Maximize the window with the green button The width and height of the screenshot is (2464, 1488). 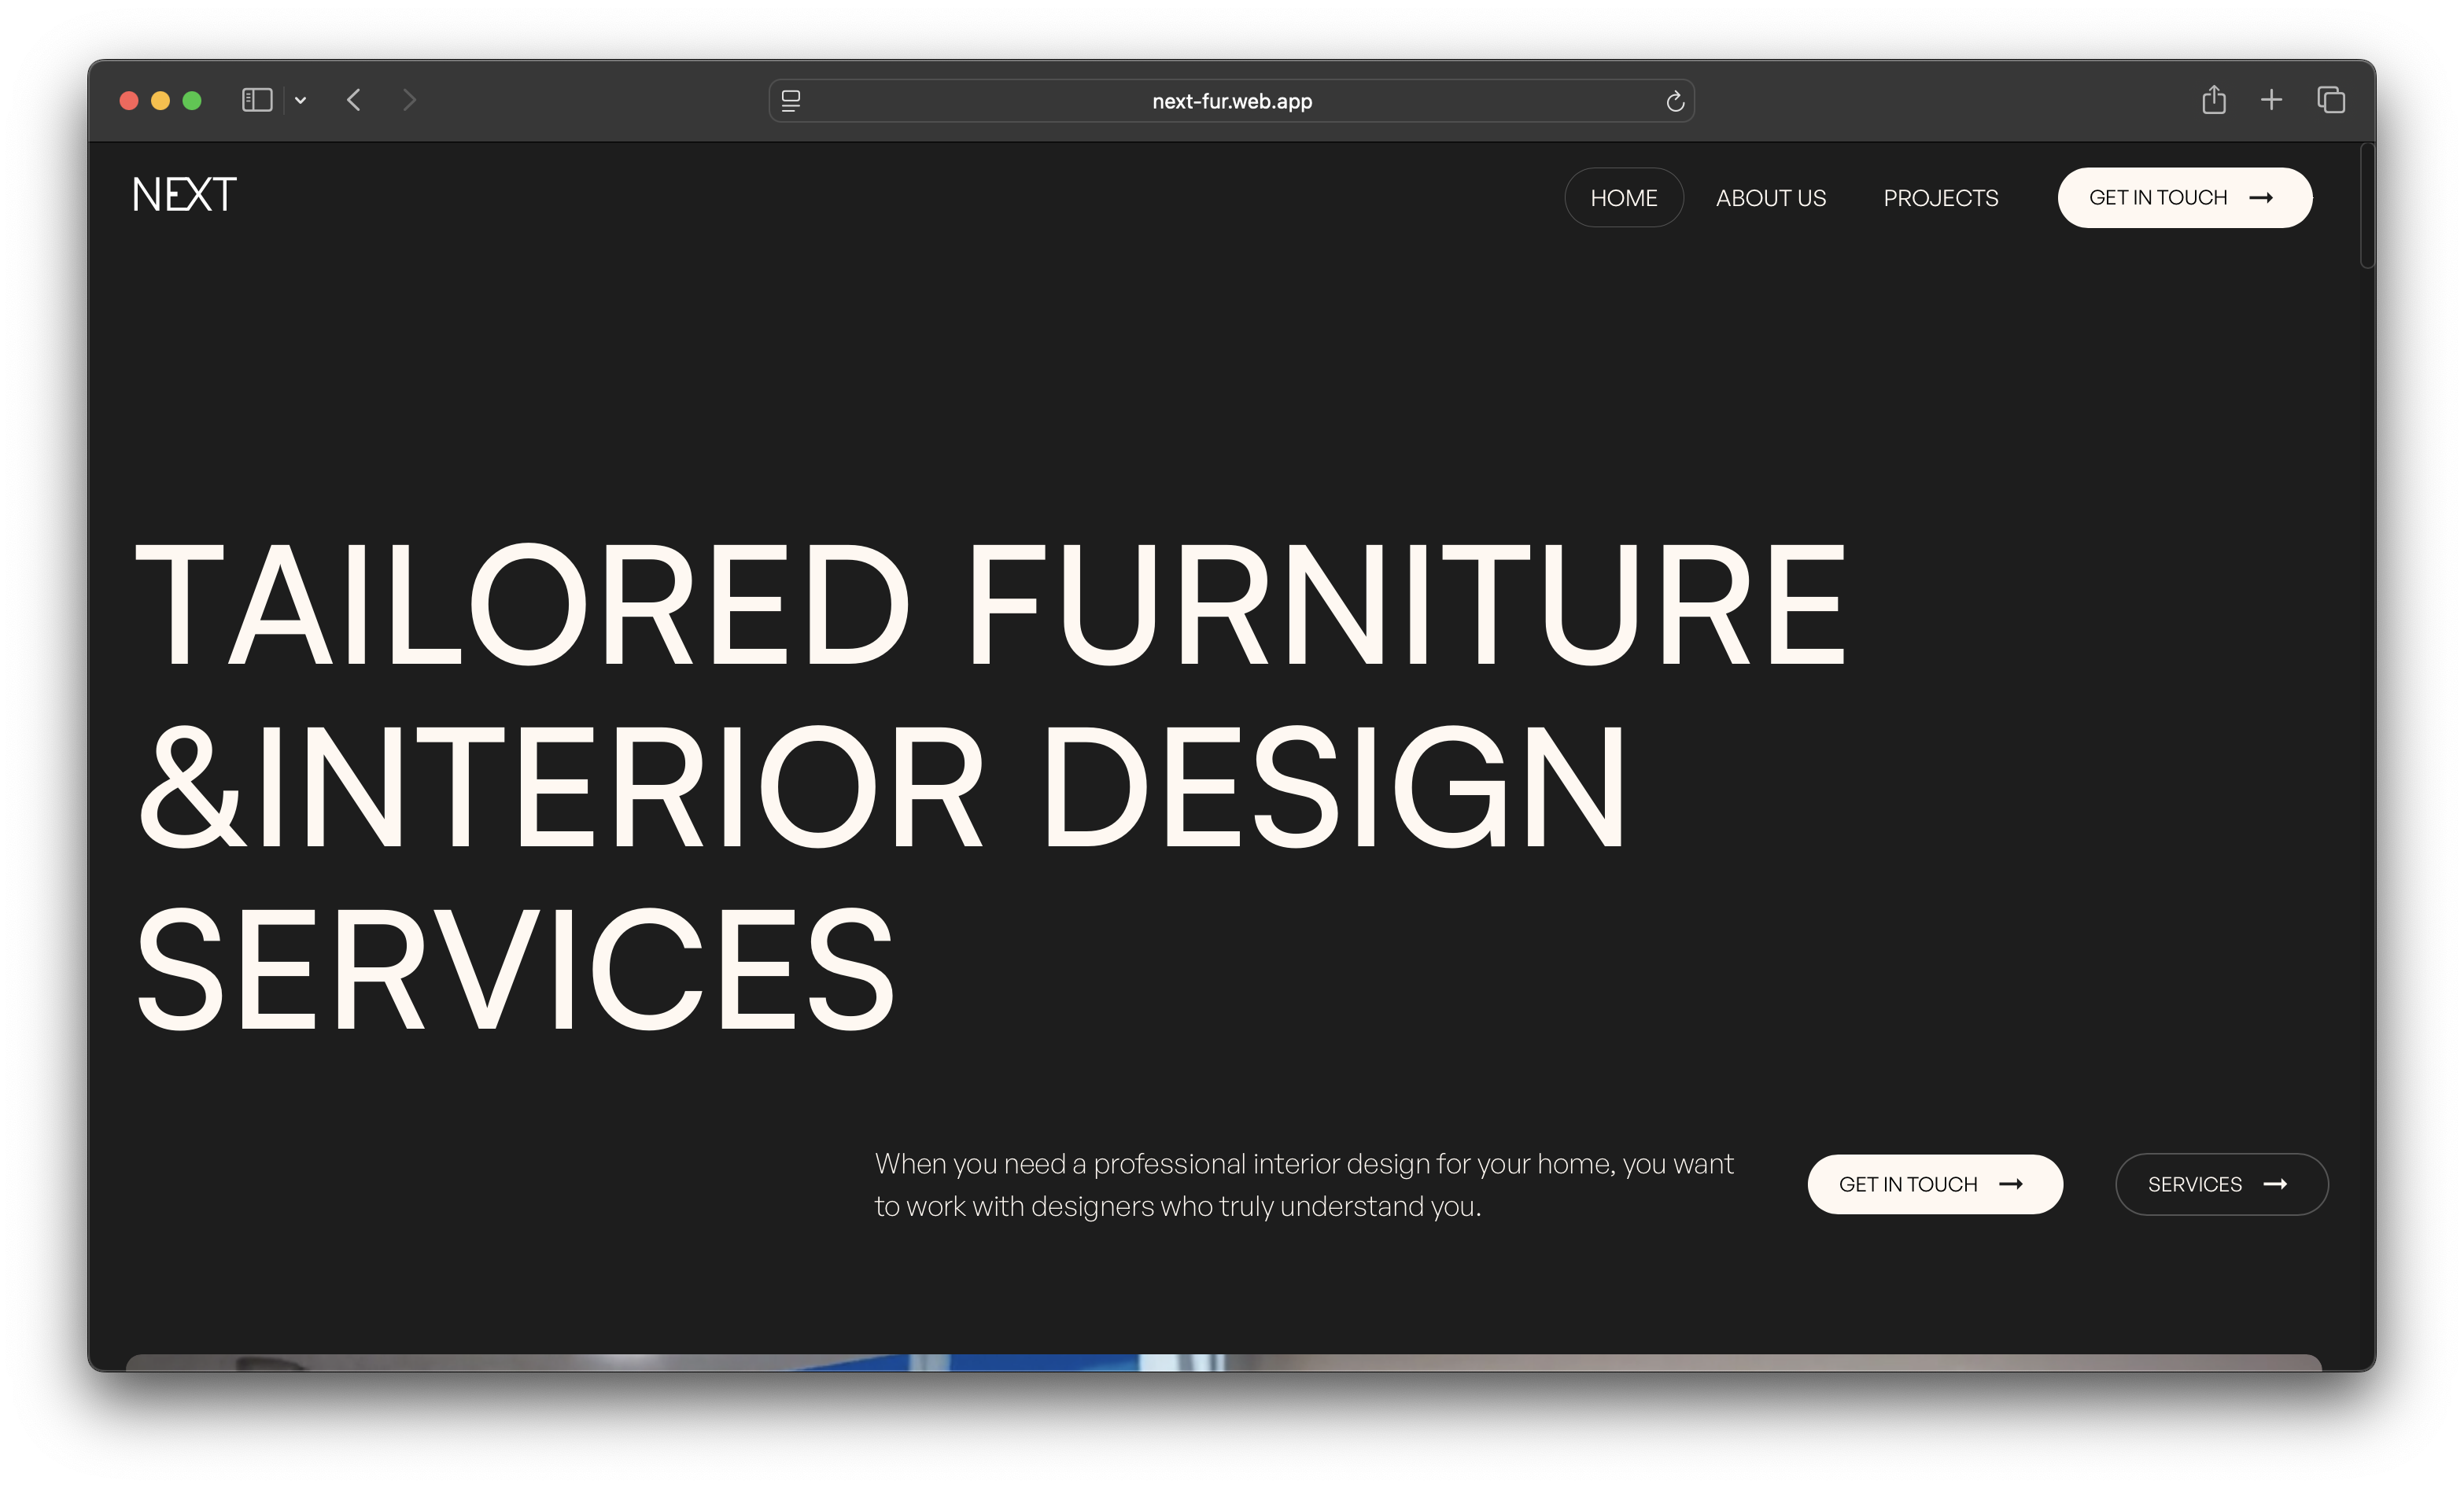[192, 100]
